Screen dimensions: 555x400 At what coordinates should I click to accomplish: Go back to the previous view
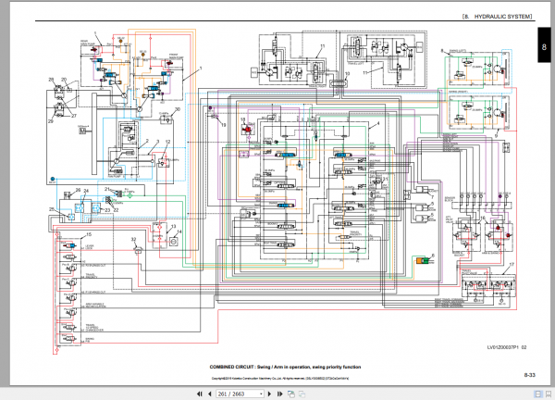pyautogui.click(x=291, y=394)
